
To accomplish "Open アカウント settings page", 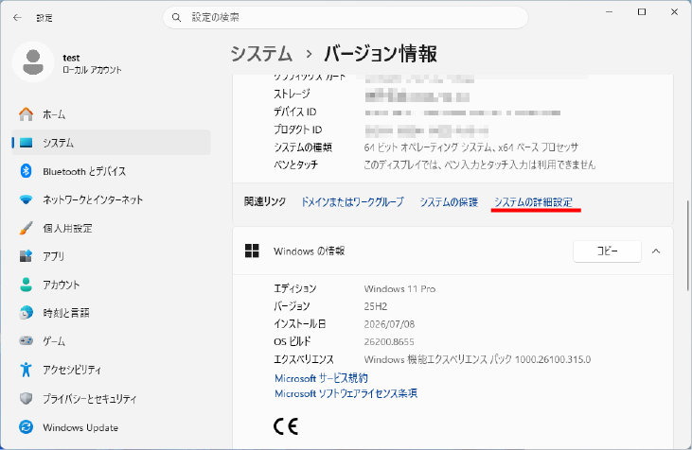I will [111, 285].
